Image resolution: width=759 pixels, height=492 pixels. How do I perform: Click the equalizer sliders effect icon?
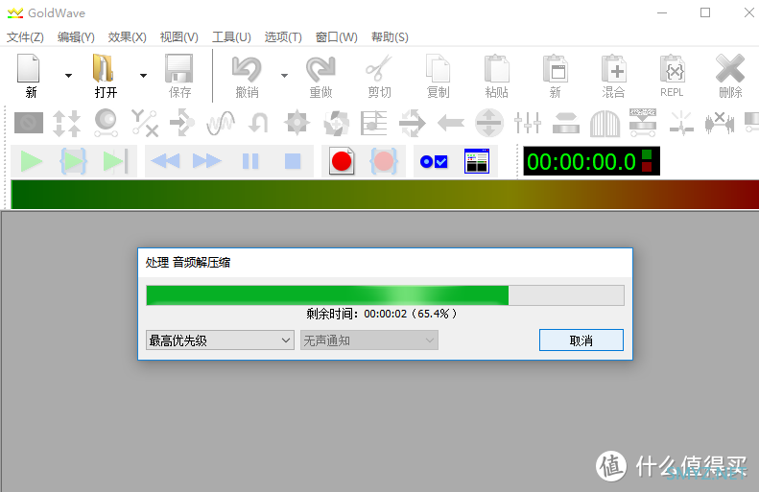point(528,123)
